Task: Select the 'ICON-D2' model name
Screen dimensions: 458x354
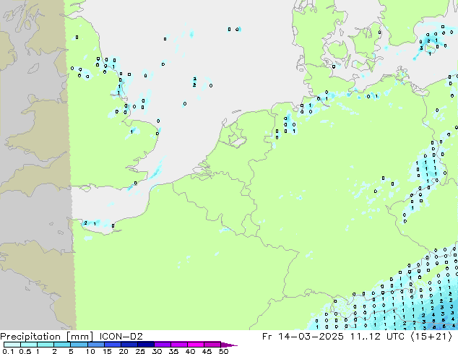Action: pyautogui.click(x=121, y=337)
